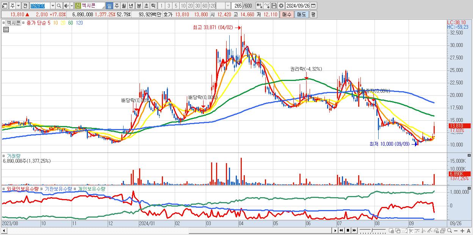The width and height of the screenshot is (473, 235).
Task: Select the 년 (yearly) period tab
Action: click(131, 6)
